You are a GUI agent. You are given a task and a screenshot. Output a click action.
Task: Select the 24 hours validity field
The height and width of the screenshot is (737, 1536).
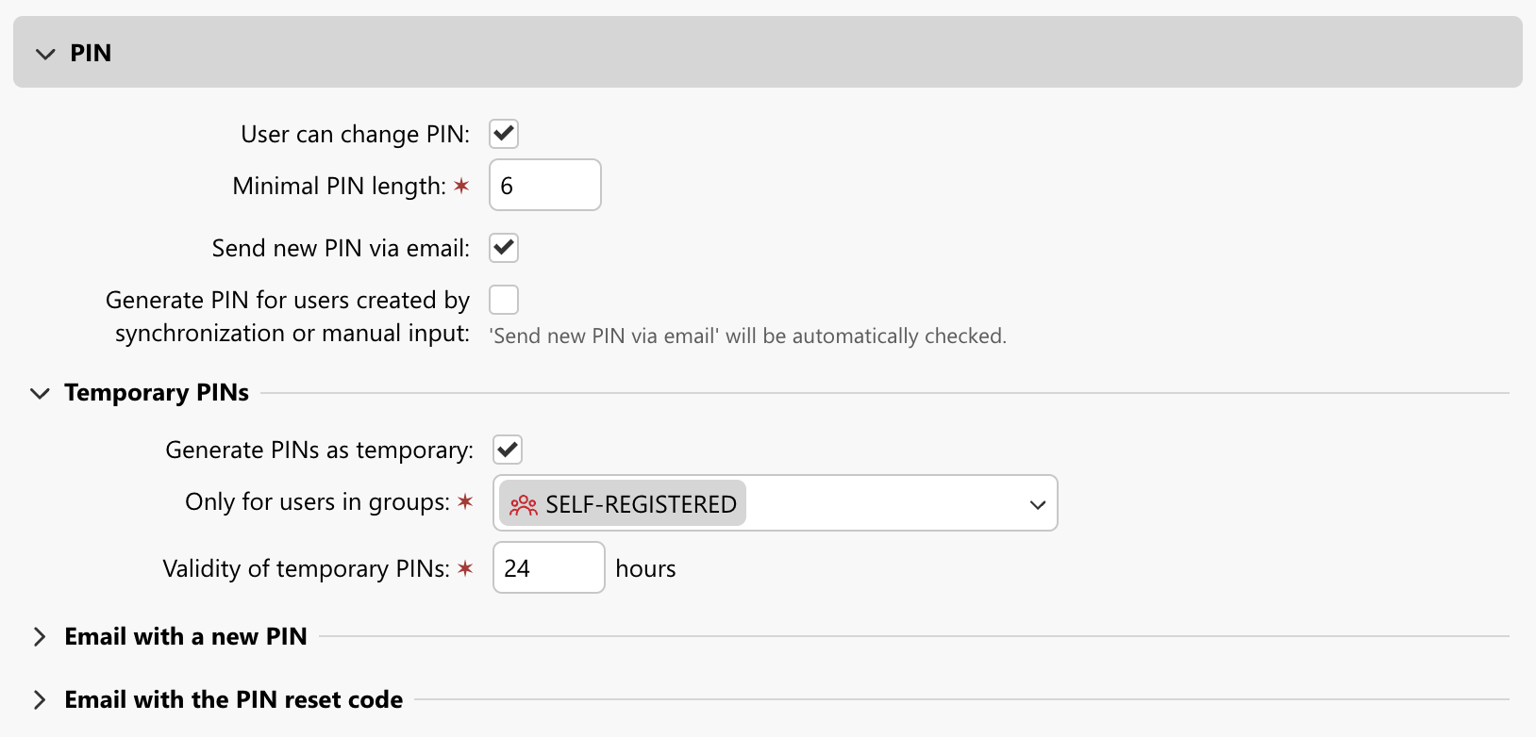click(x=548, y=567)
